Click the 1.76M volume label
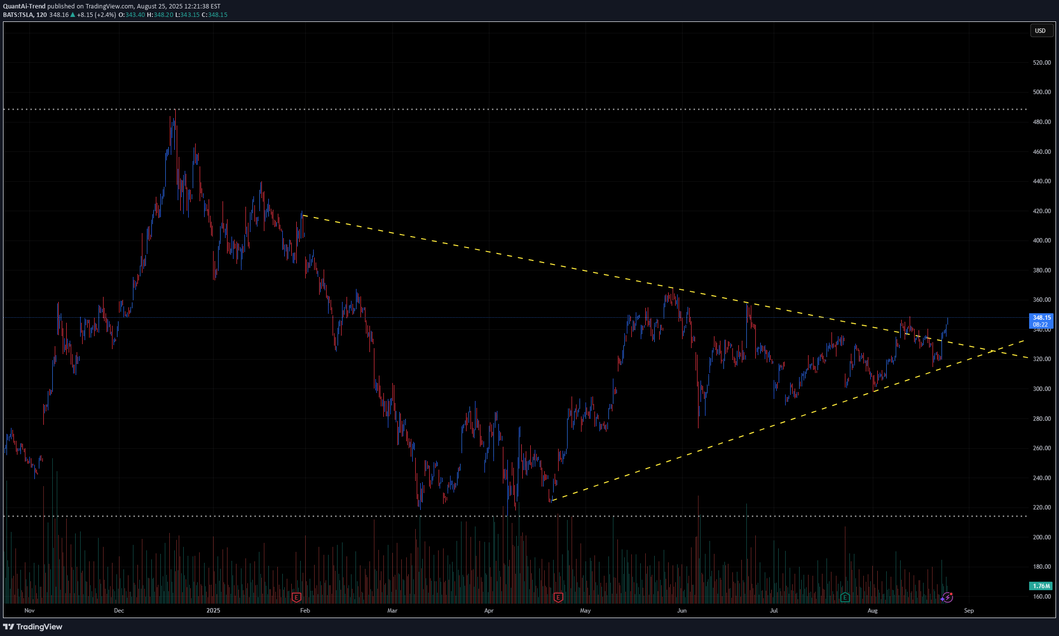Viewport: 1059px width, 636px height. 1041,586
